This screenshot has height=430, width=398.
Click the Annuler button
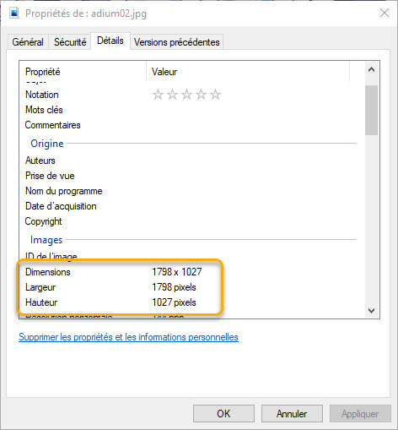[x=292, y=414]
